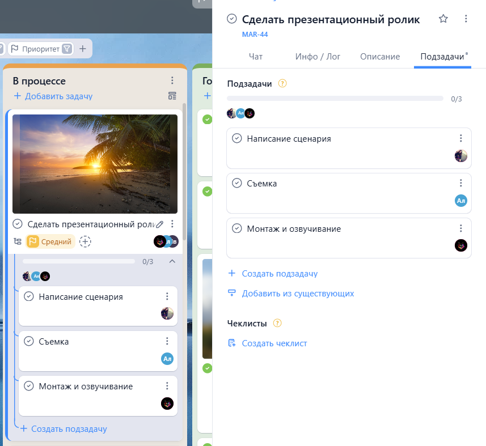This screenshot has height=446, width=486.
Task: Click the star icon to favorite the task
Action: (443, 19)
